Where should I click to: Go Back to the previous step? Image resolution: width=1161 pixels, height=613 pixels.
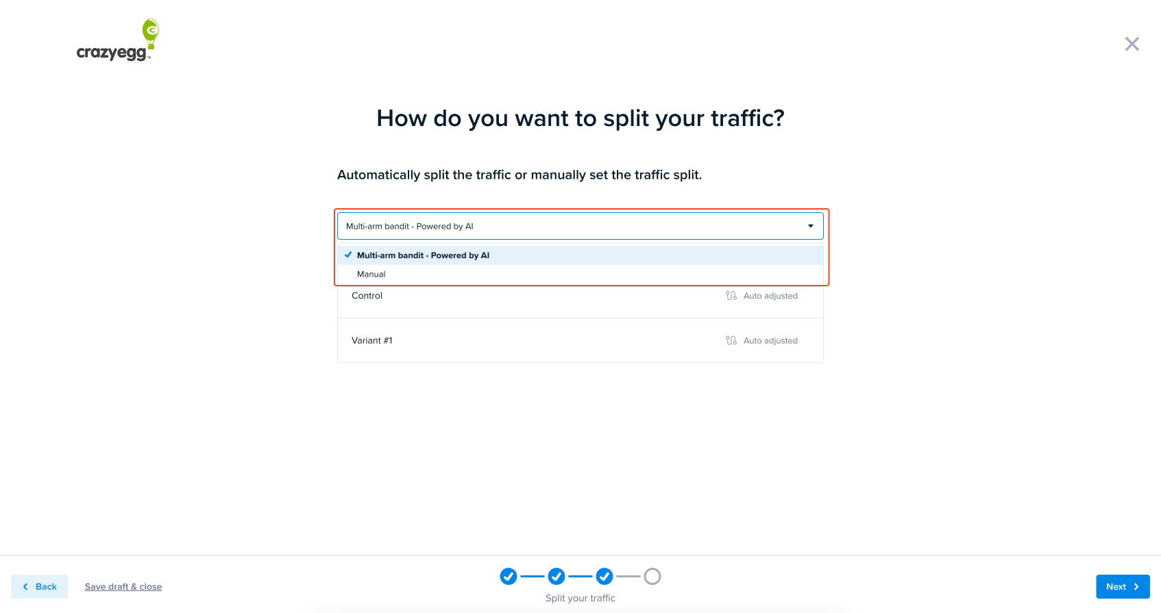39,586
